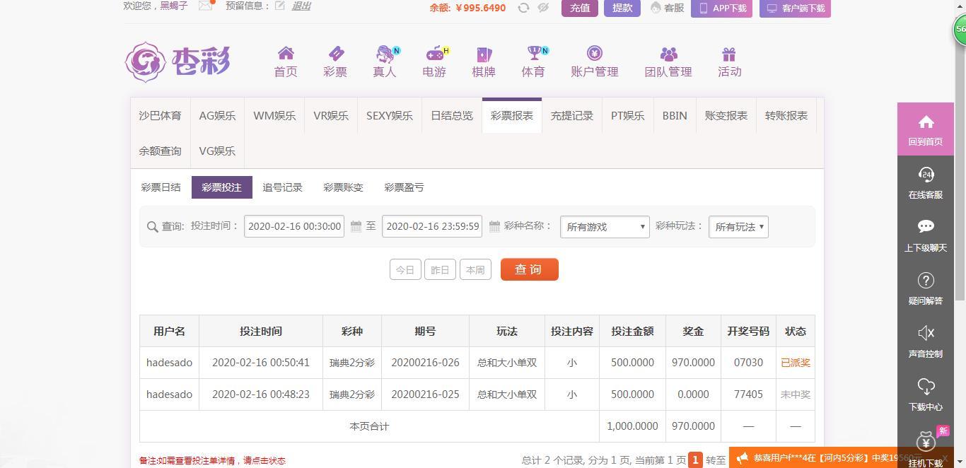This screenshot has height=468, width=966.
Task: Open 在线客服 from the sidebar
Action: [x=925, y=183]
